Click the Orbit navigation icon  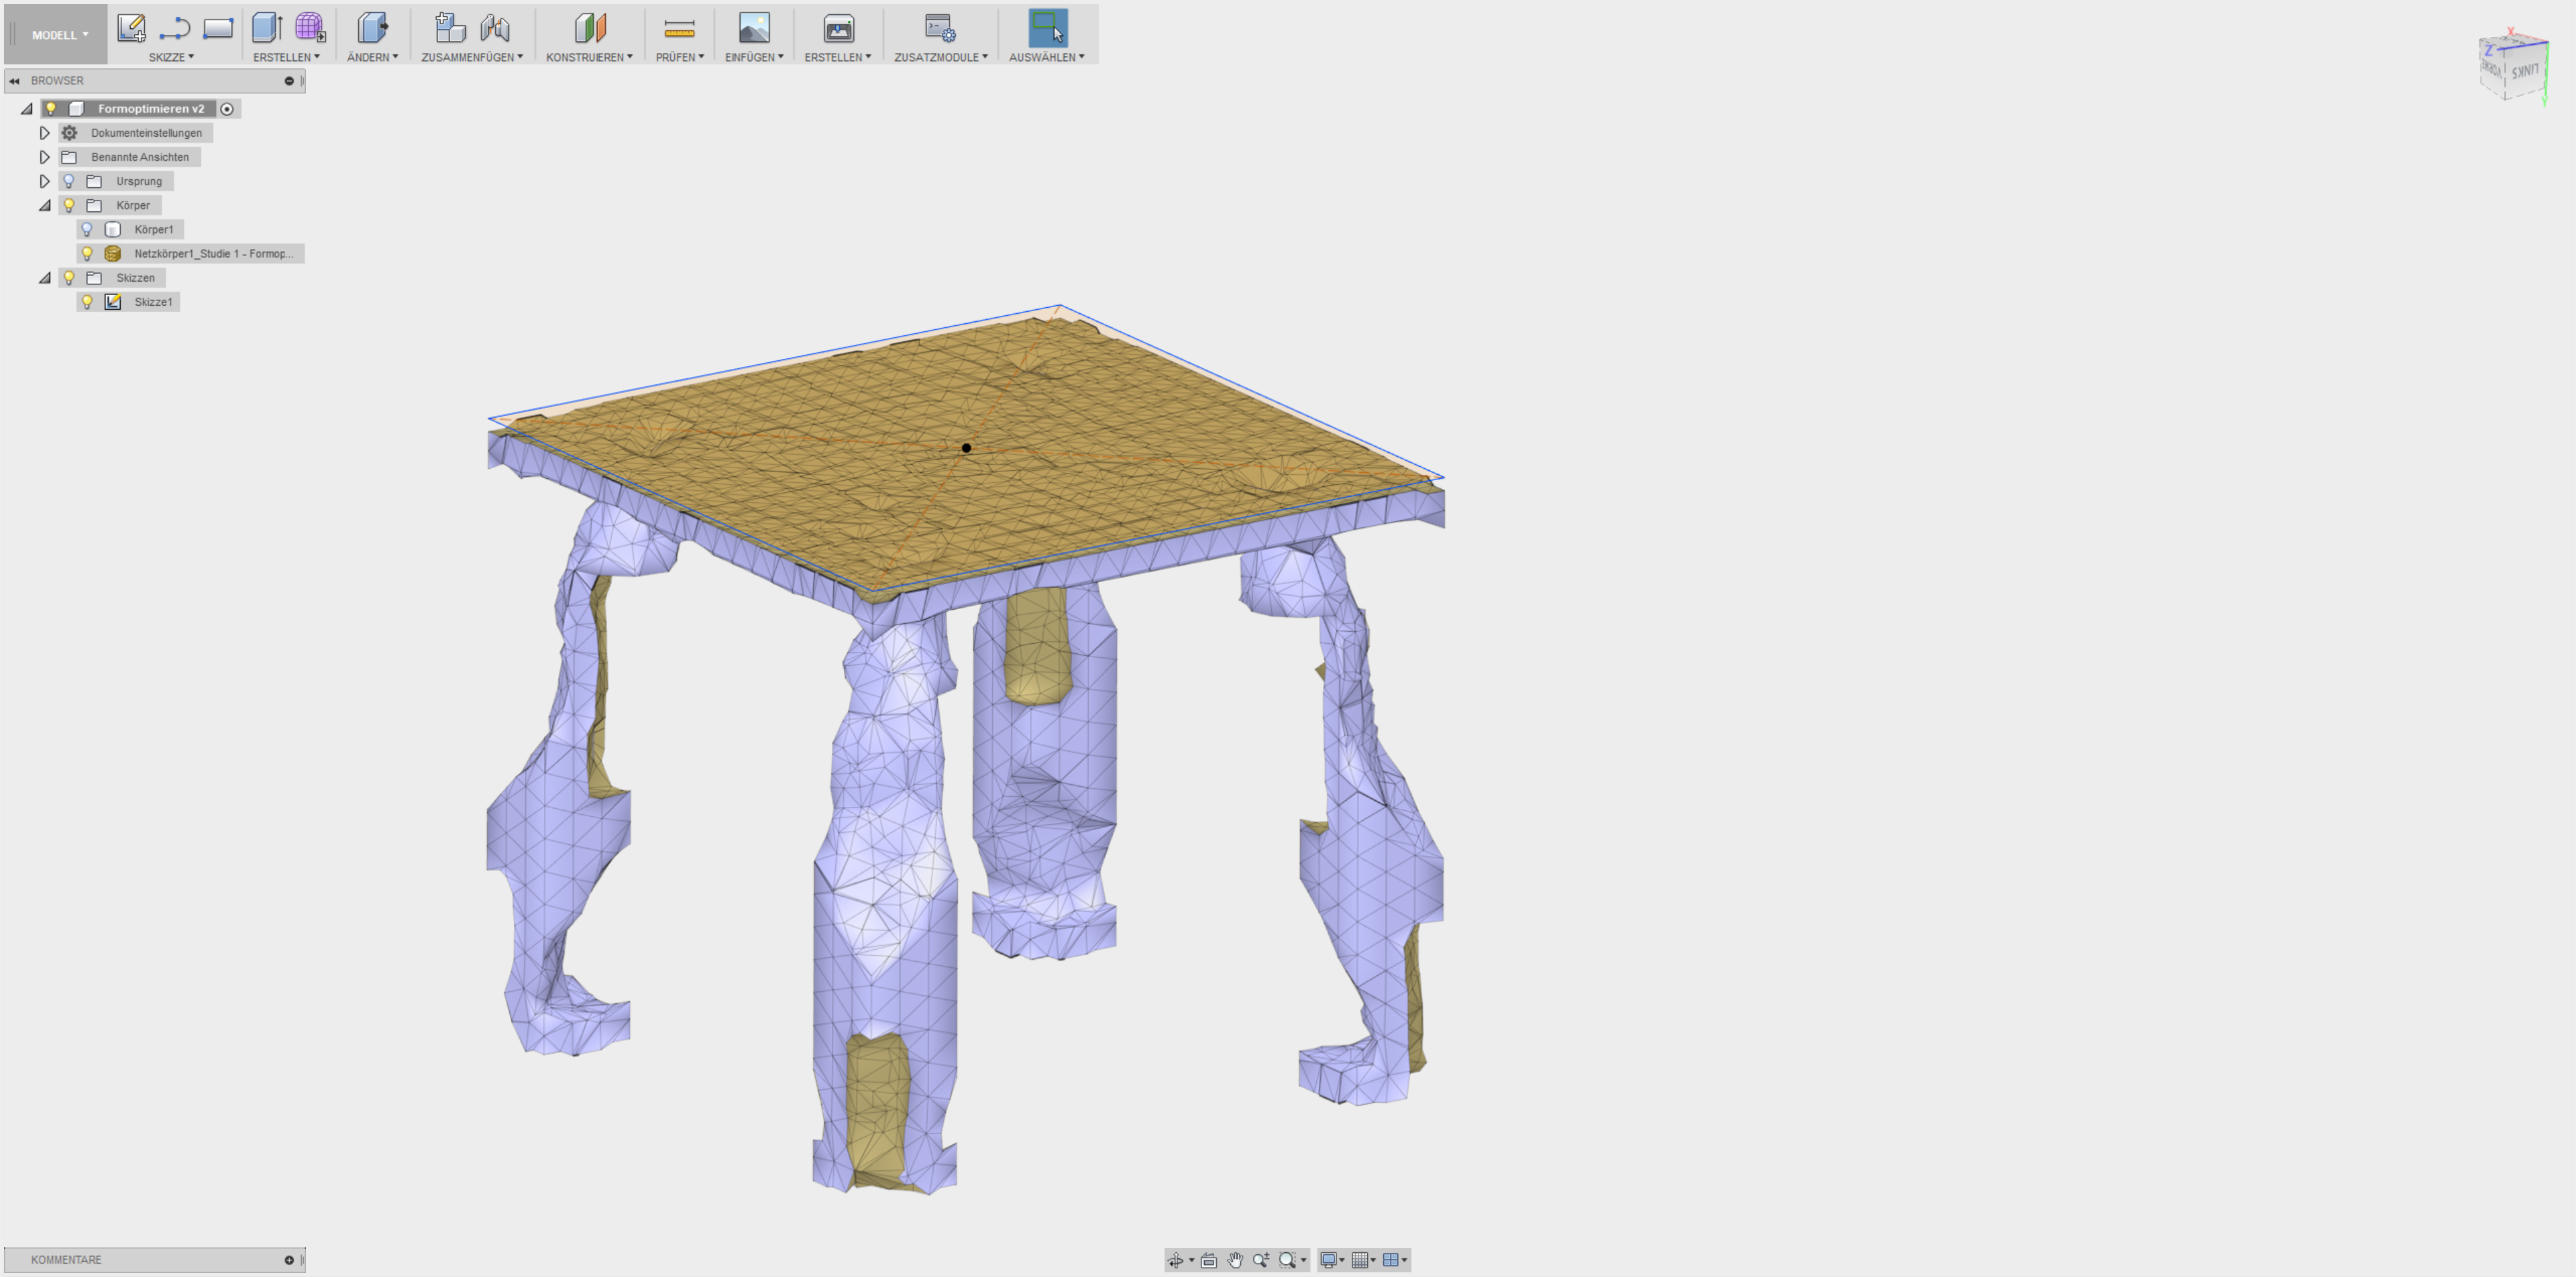click(1176, 1260)
